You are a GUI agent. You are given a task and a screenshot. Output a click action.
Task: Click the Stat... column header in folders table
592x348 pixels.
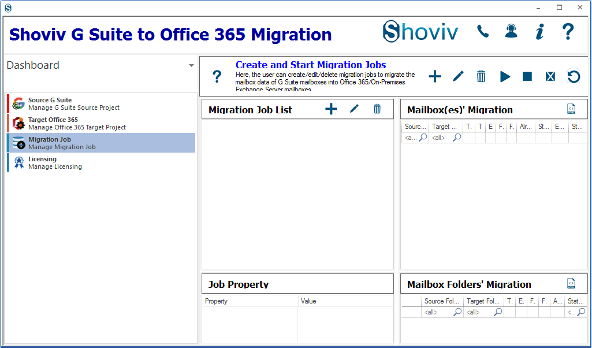[576, 301]
